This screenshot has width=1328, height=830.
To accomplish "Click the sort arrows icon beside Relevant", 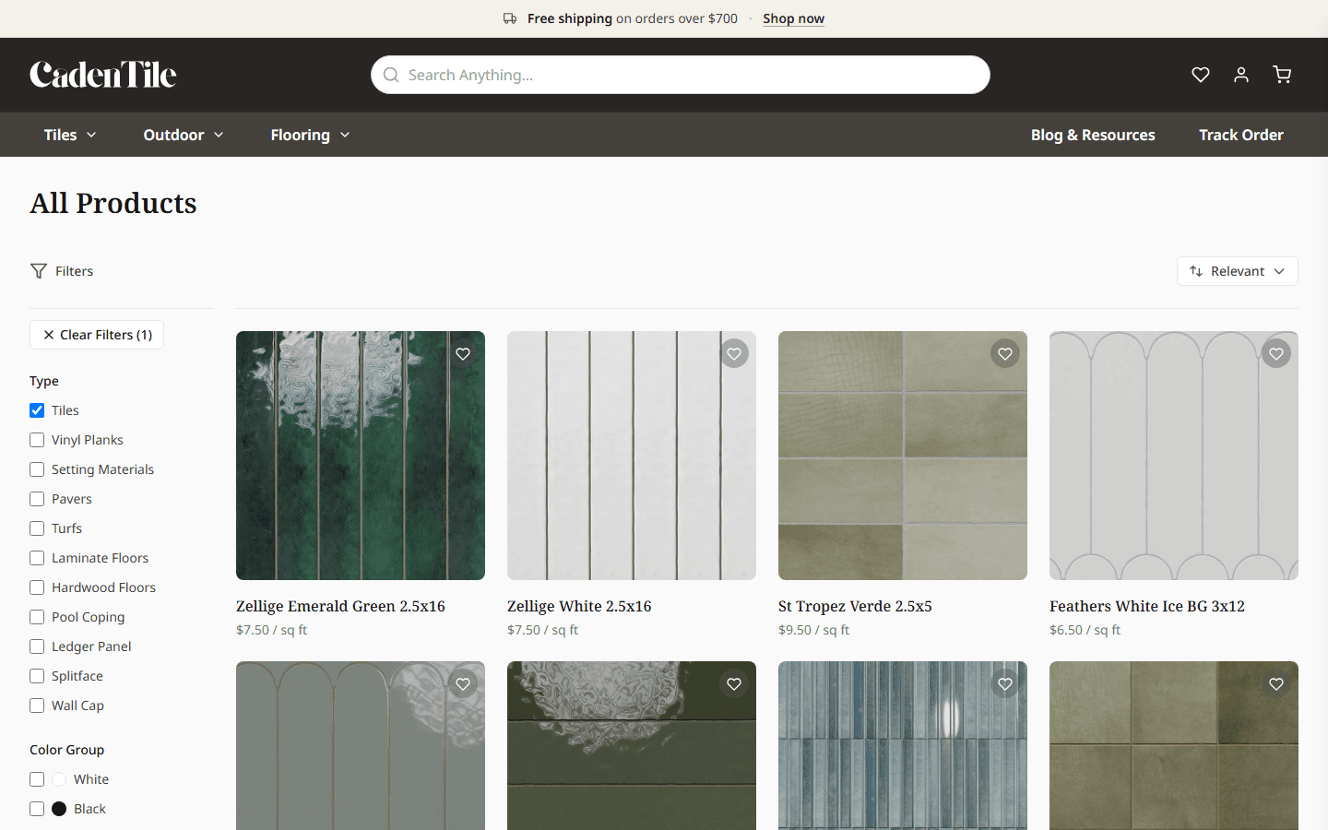I will [x=1196, y=271].
